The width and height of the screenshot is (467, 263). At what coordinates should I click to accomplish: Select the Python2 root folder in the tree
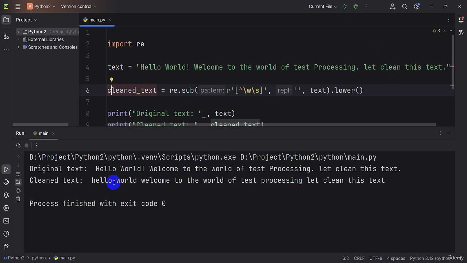pos(37,32)
